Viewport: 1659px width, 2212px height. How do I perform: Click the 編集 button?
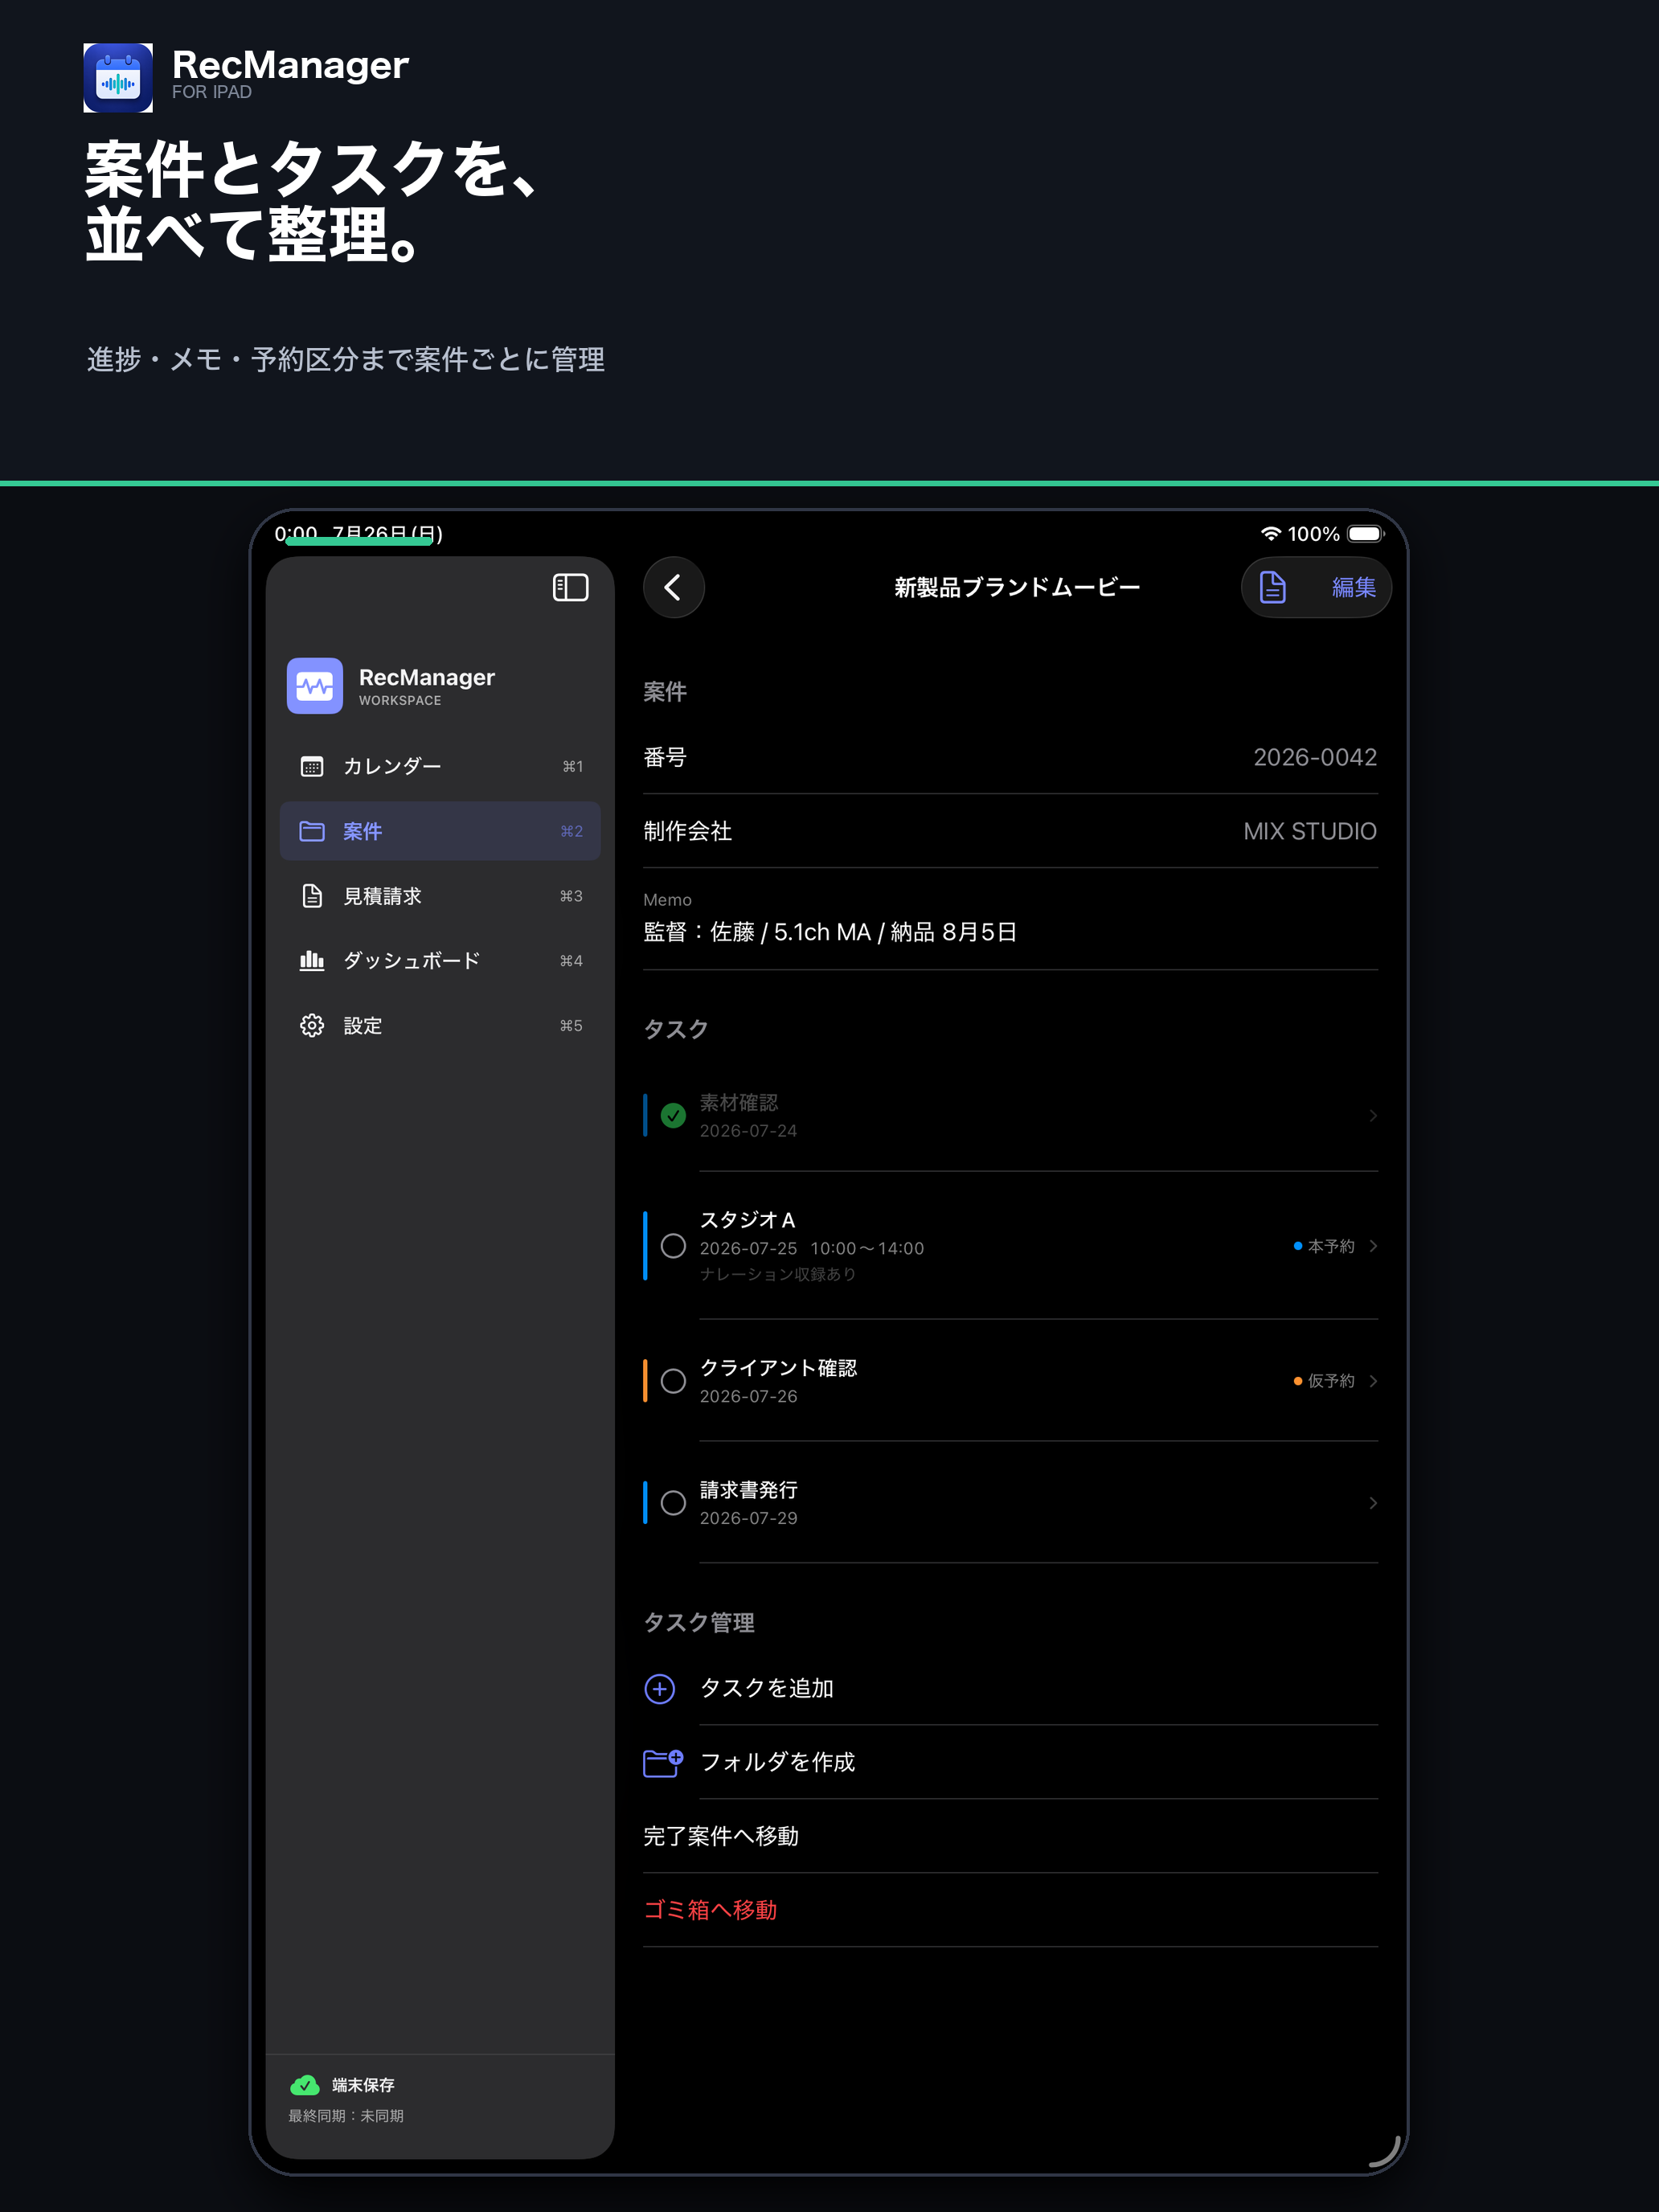1354,587
